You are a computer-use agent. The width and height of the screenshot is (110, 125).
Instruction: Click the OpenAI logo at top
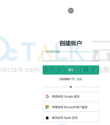pos(71,10)
